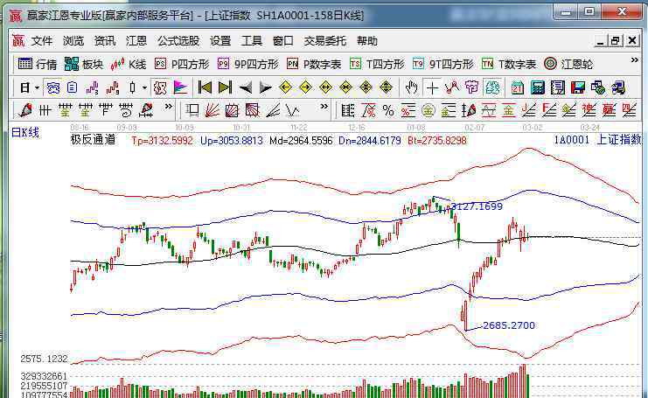Click the circled 金 golden ratio icon
648x398 pixels.
click(x=429, y=110)
